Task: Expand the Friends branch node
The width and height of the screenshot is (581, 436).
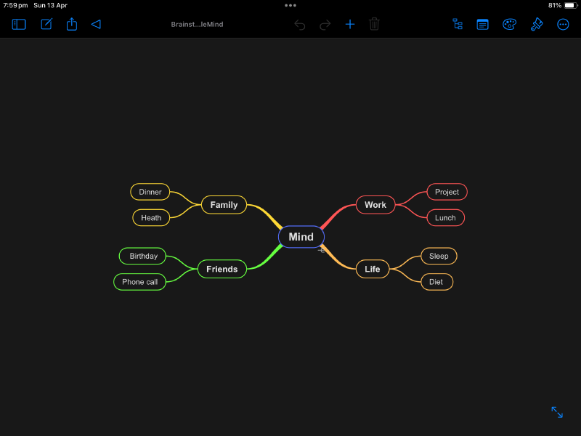Action: point(222,269)
